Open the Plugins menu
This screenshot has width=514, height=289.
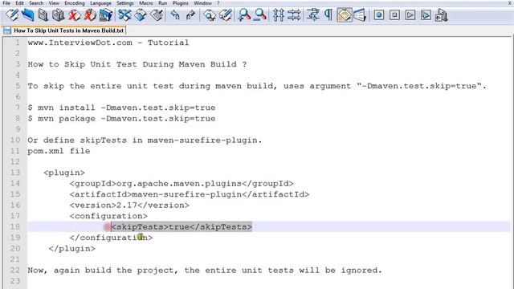coord(180,3)
